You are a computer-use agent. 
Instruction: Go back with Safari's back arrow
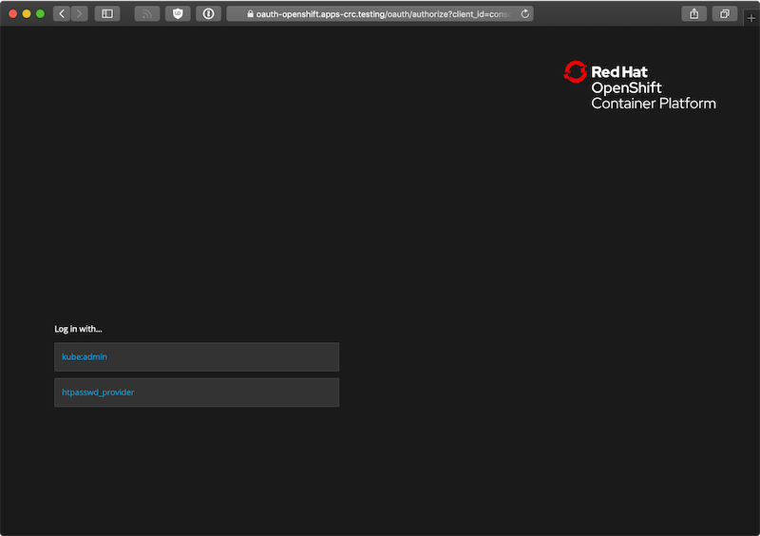click(62, 13)
